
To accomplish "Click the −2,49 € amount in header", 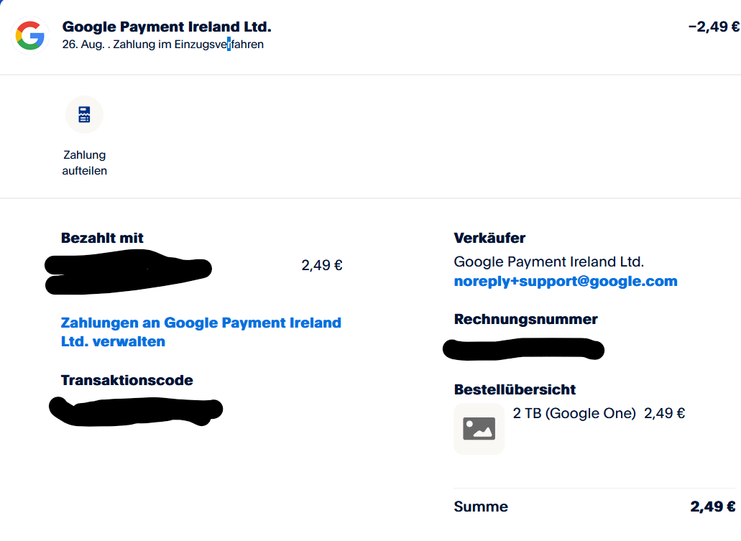I will pos(713,27).
